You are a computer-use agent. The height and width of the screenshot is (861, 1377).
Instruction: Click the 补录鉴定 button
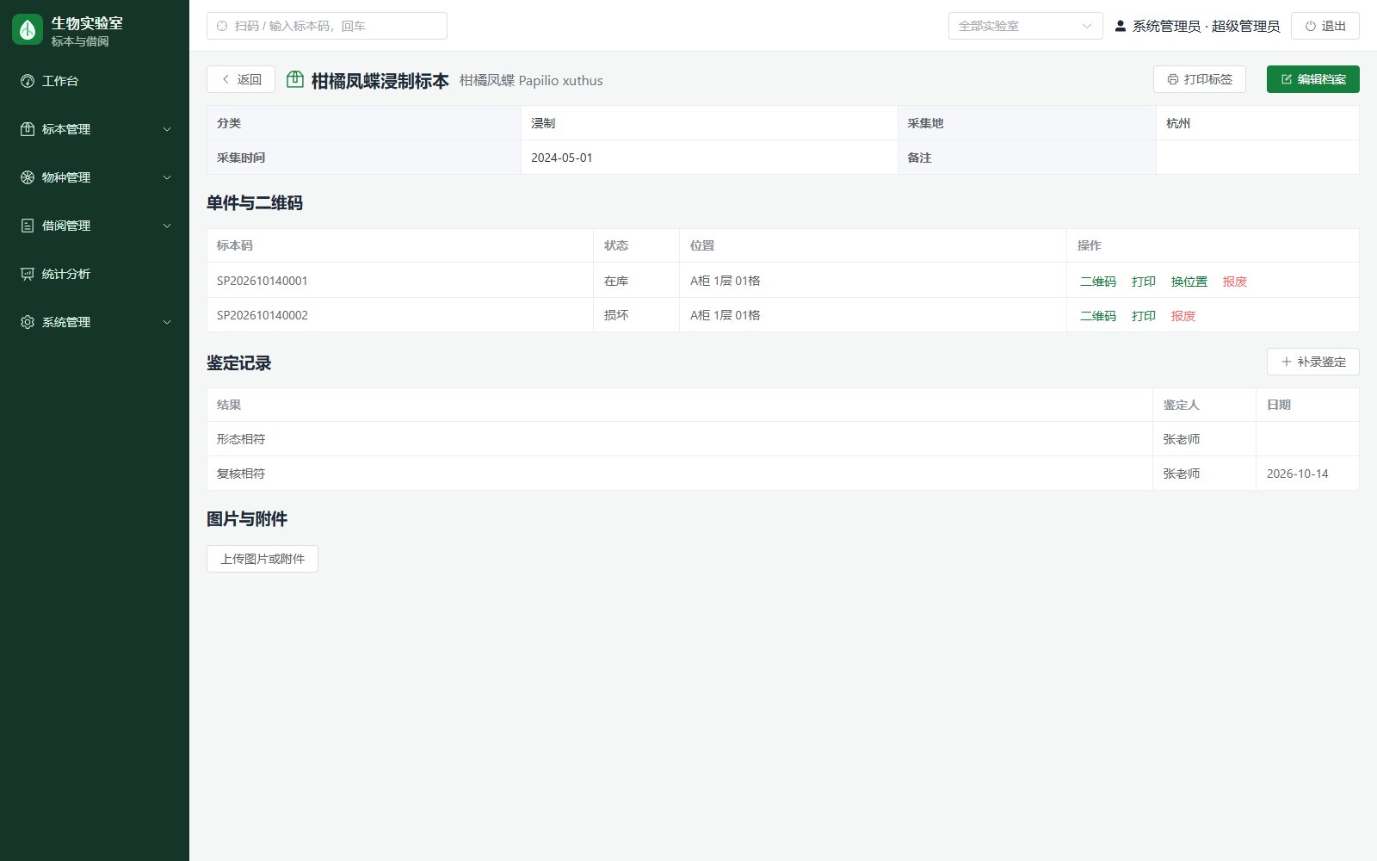point(1312,362)
